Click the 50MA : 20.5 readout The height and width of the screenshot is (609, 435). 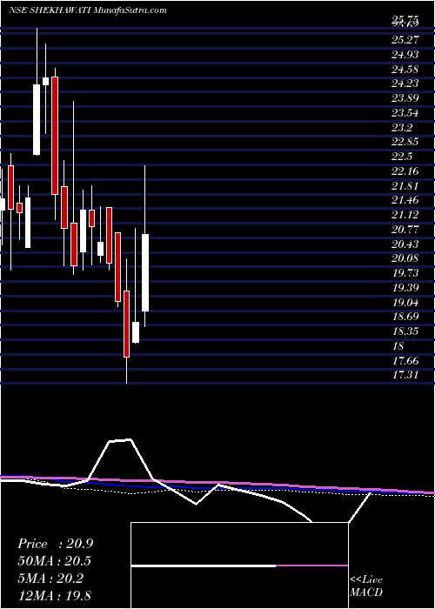pyautogui.click(x=55, y=562)
